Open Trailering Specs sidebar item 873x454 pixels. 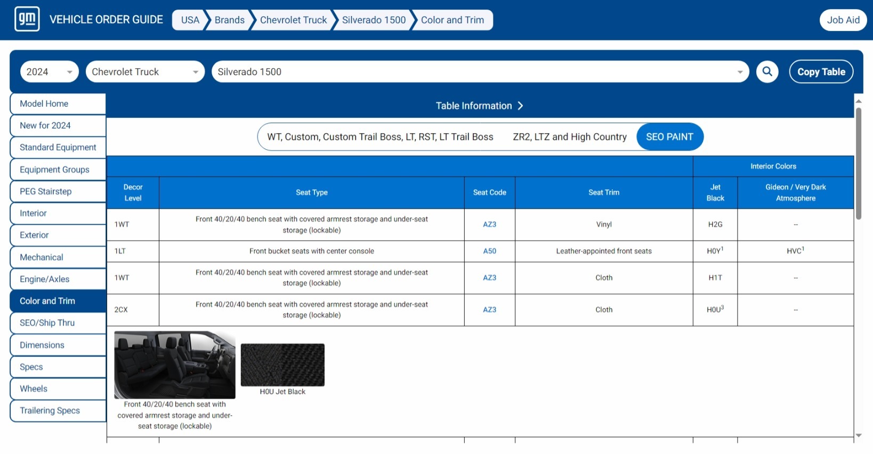[58, 410]
